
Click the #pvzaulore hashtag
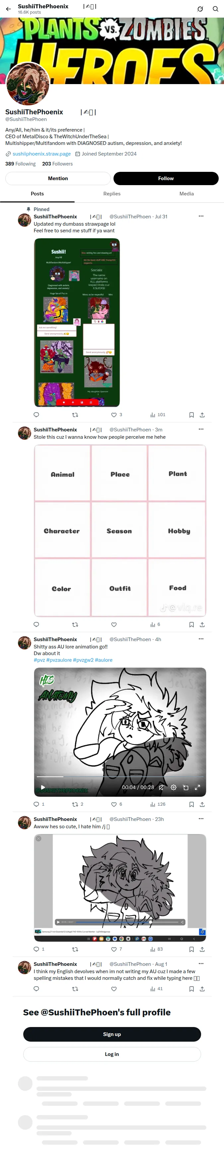coord(59,660)
